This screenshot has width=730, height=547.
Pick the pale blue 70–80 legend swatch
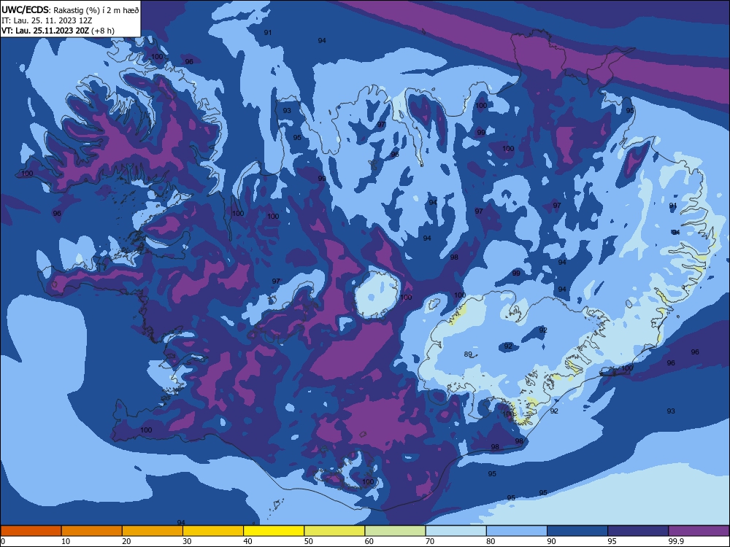(456, 531)
